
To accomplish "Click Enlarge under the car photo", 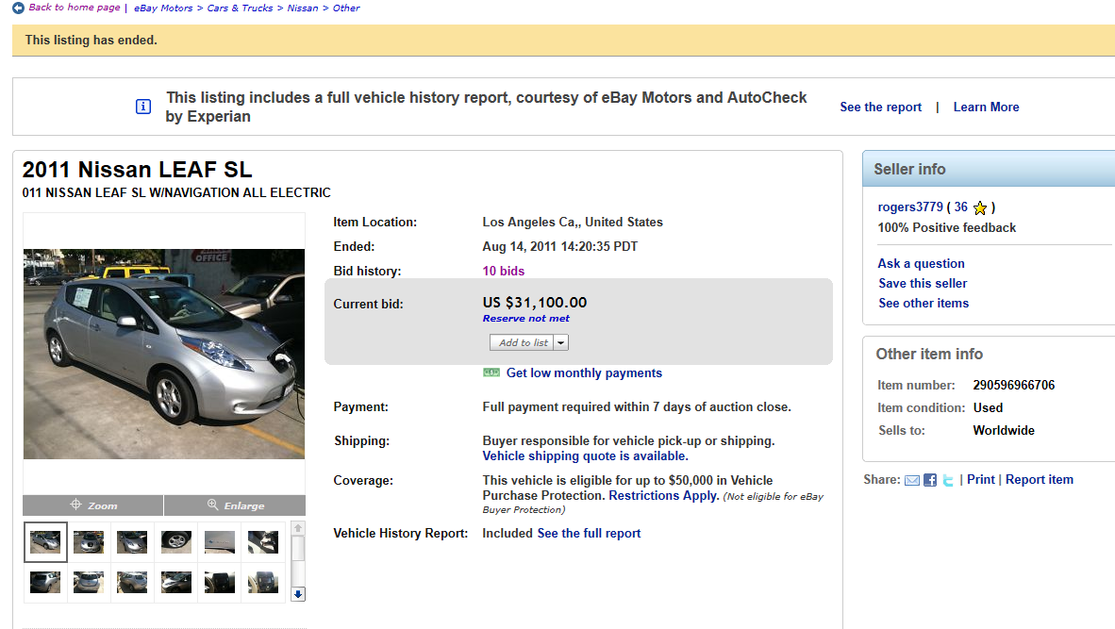I will (x=235, y=505).
